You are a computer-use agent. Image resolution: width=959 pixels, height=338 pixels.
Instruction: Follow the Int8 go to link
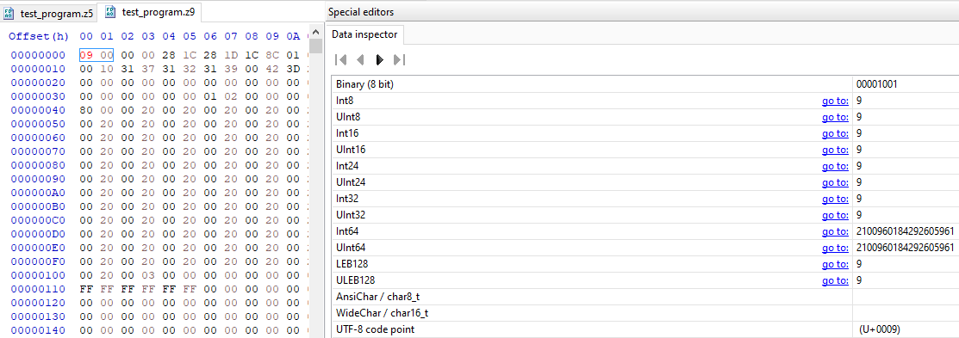[835, 101]
